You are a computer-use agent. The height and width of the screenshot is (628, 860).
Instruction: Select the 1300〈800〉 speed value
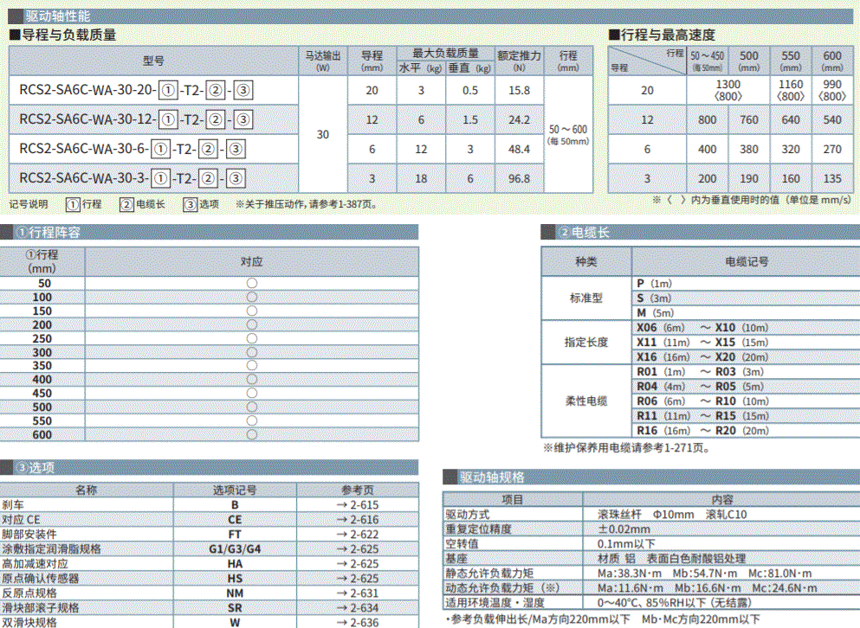pos(727,90)
